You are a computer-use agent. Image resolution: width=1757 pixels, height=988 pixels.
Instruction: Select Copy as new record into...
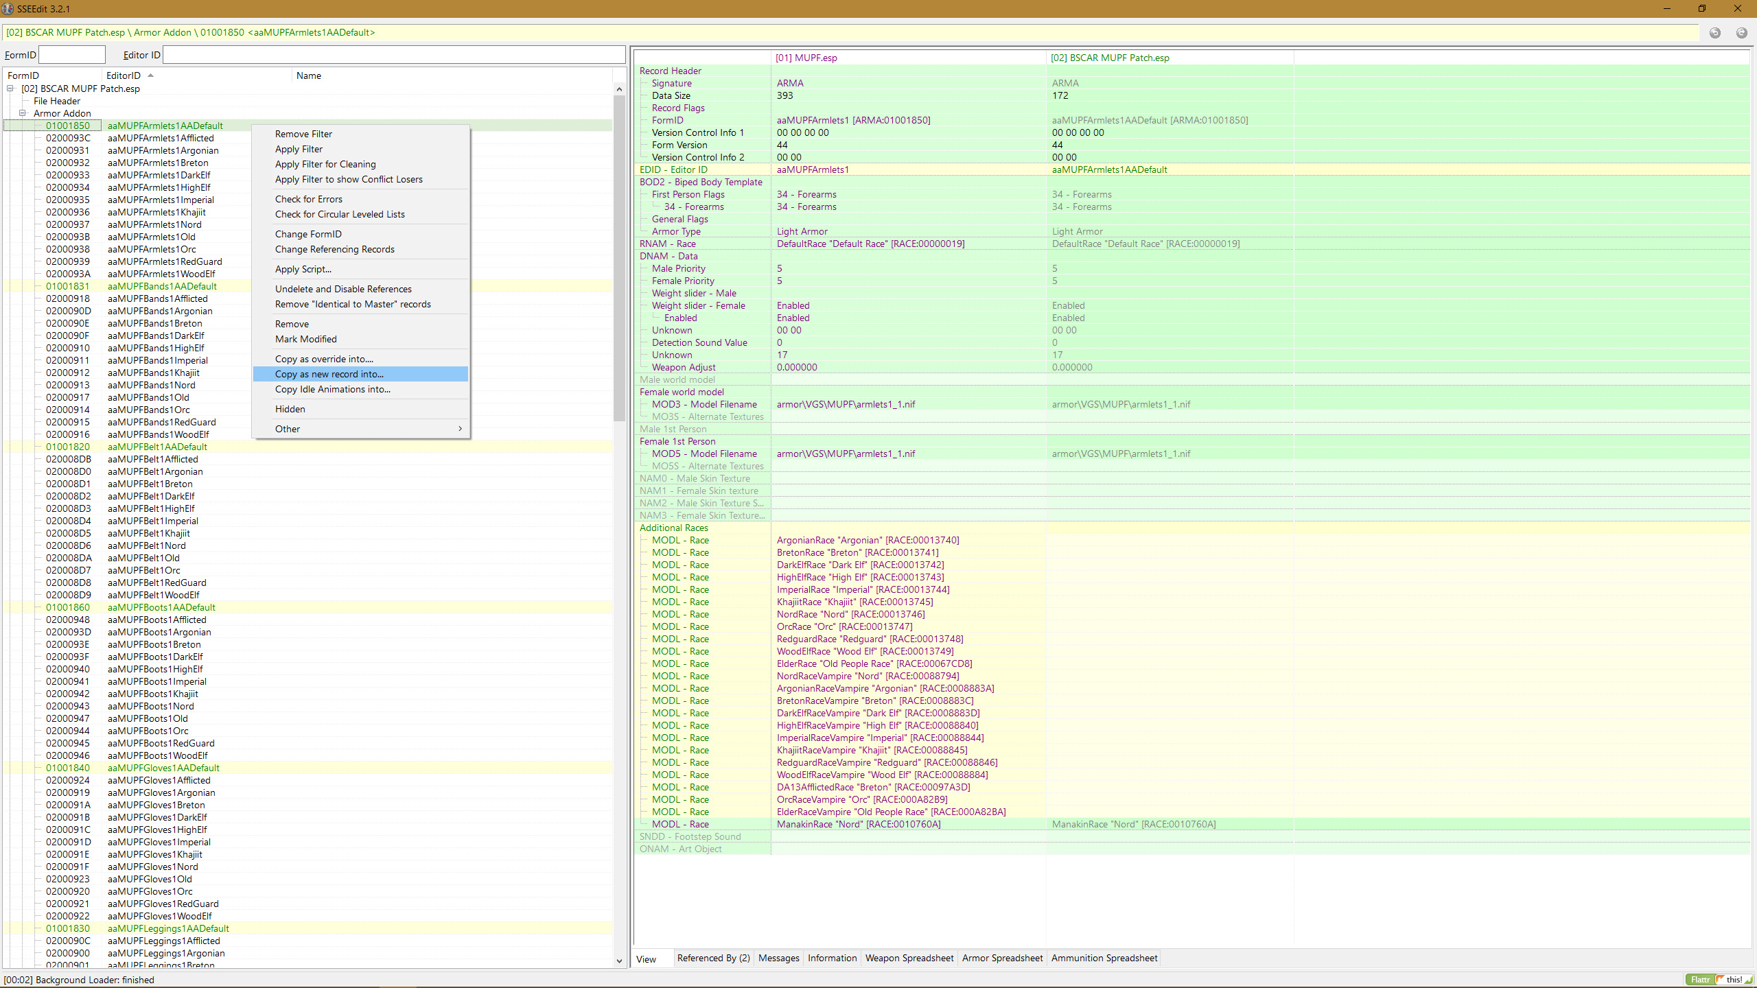point(361,374)
